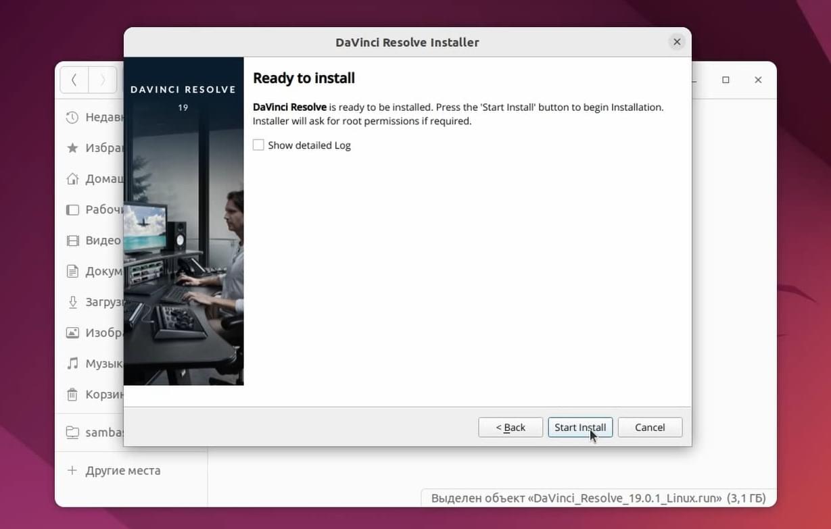Open the Trash icon in sidebar
Image resolution: width=831 pixels, height=529 pixels.
pos(72,395)
